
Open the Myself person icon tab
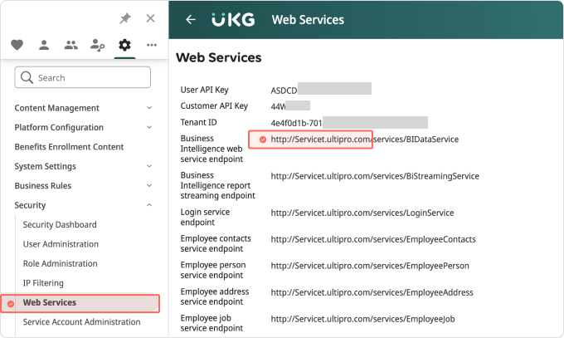coord(44,45)
